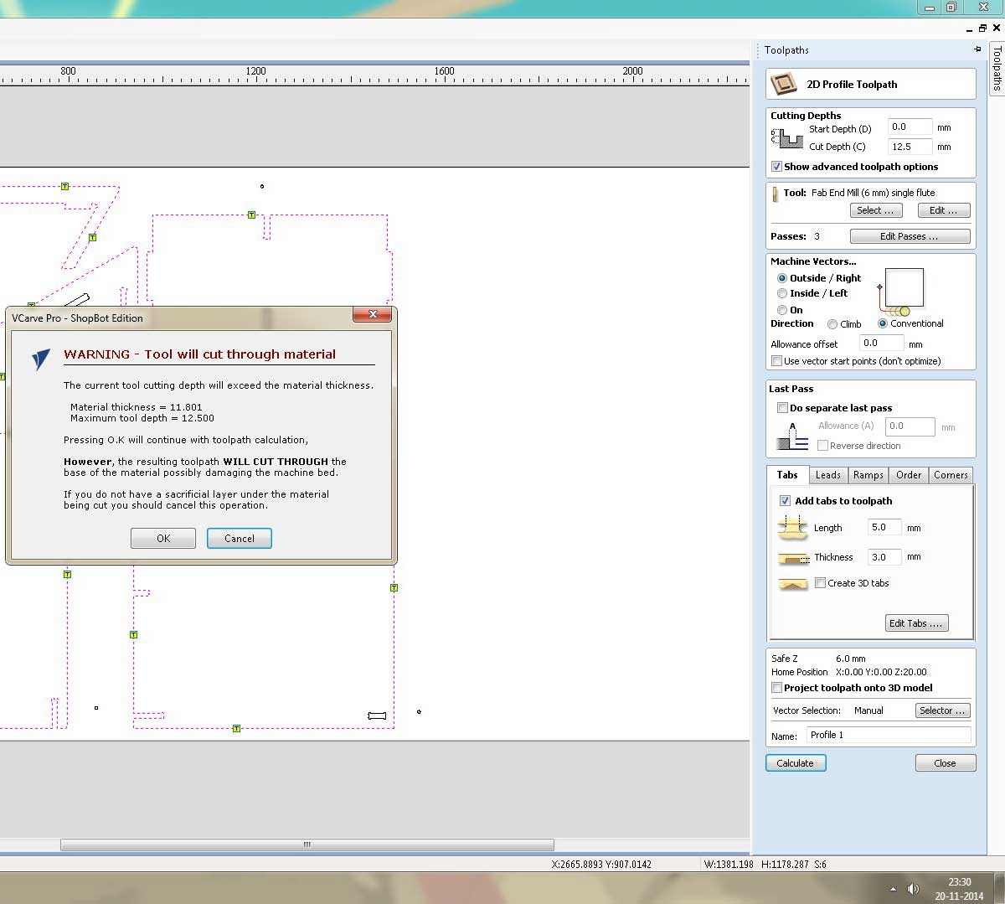Click the tab Length input field
Image resolution: width=1005 pixels, height=904 pixels.
[x=884, y=528]
